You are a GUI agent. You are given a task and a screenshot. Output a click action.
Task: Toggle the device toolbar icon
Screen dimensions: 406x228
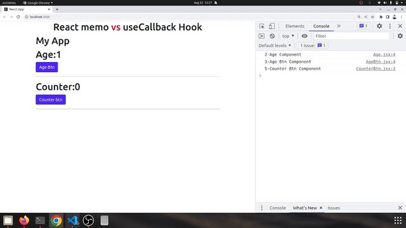(272, 26)
